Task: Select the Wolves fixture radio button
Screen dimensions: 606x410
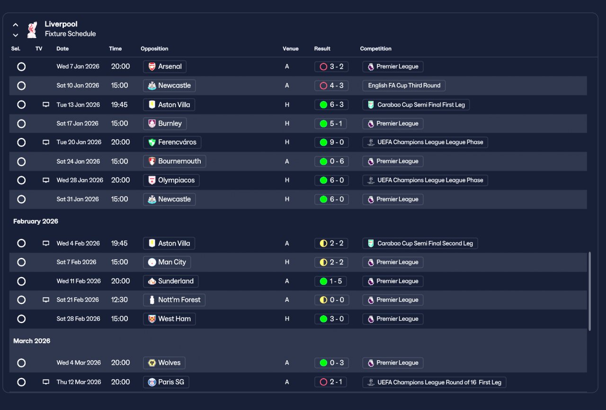Action: point(21,363)
